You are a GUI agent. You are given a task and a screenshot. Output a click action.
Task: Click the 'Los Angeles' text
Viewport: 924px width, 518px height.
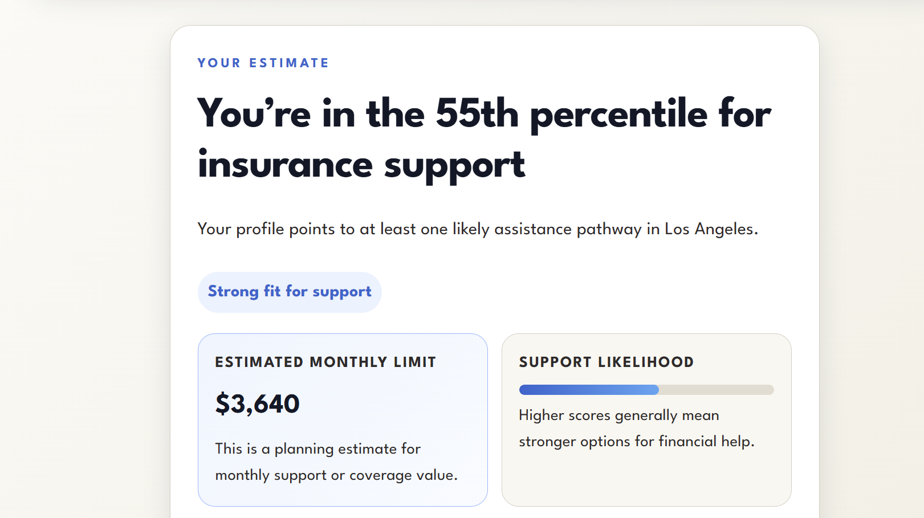[711, 229]
